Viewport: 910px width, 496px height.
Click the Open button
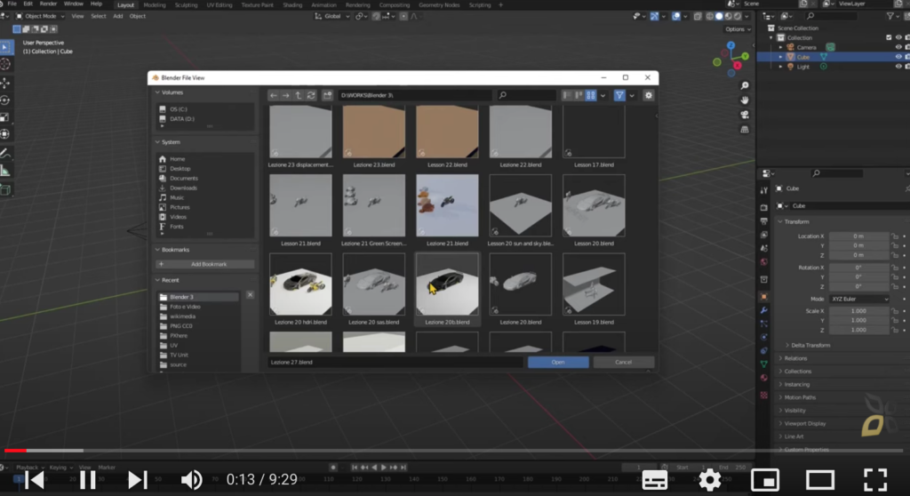click(558, 362)
